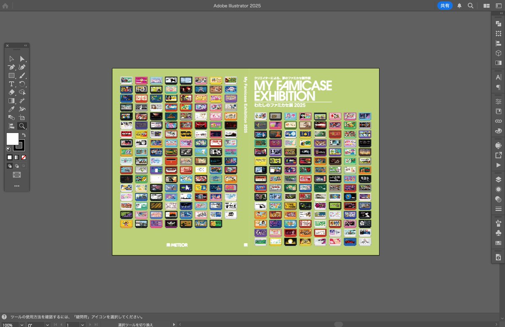
Task: Open the Layers panel icon
Action: tap(498, 180)
